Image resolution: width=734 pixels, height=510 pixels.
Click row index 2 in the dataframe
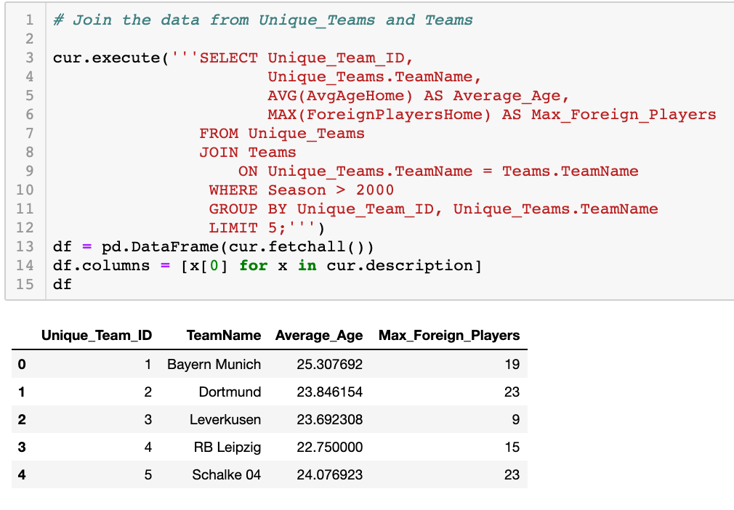pos(22,420)
